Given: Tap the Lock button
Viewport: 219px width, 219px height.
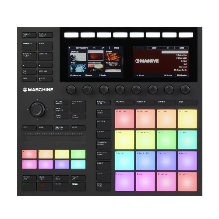Looking at the screenshot, I should pos(78,117).
